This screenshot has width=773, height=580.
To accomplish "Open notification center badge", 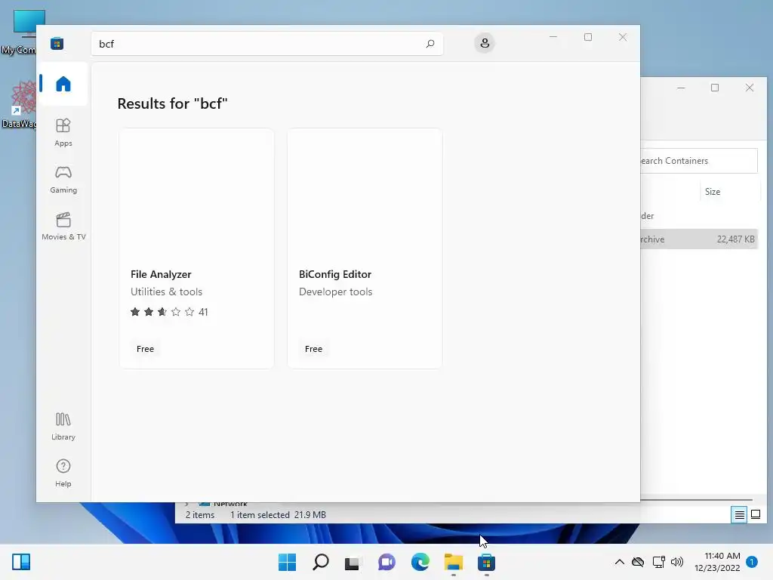I will click(x=751, y=562).
